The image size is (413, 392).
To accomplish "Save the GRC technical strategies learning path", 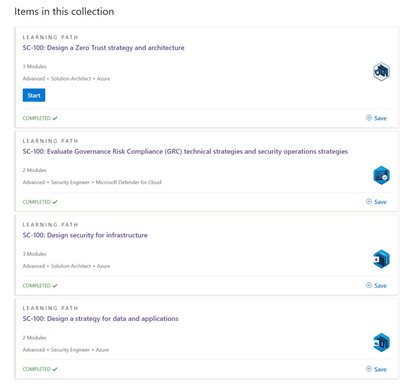I will point(376,202).
